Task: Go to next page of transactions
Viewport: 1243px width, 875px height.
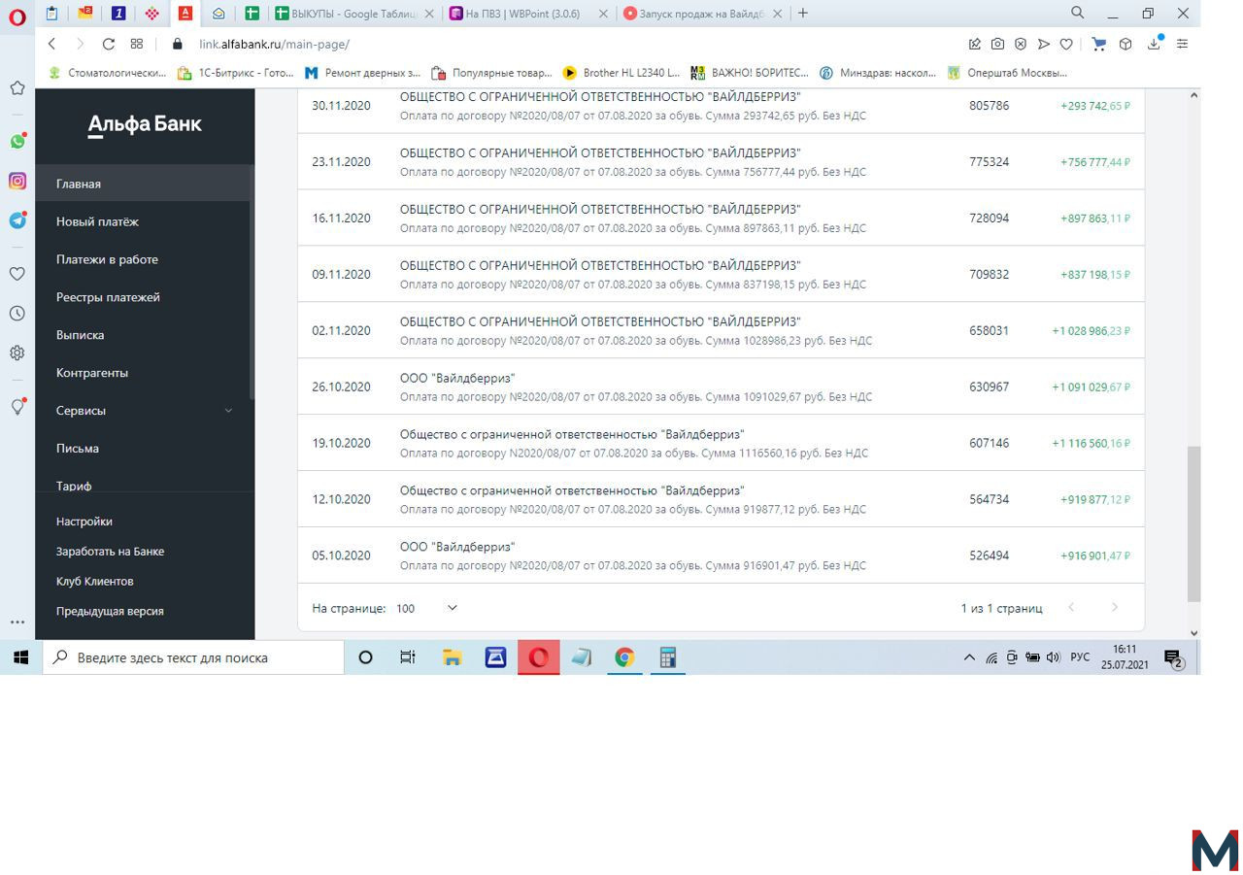Action: (x=1114, y=607)
